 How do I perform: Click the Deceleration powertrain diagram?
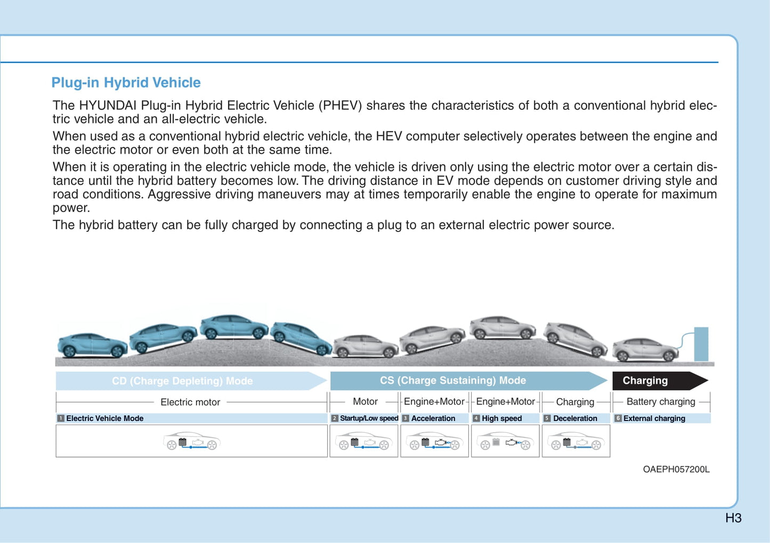pyautogui.click(x=576, y=441)
